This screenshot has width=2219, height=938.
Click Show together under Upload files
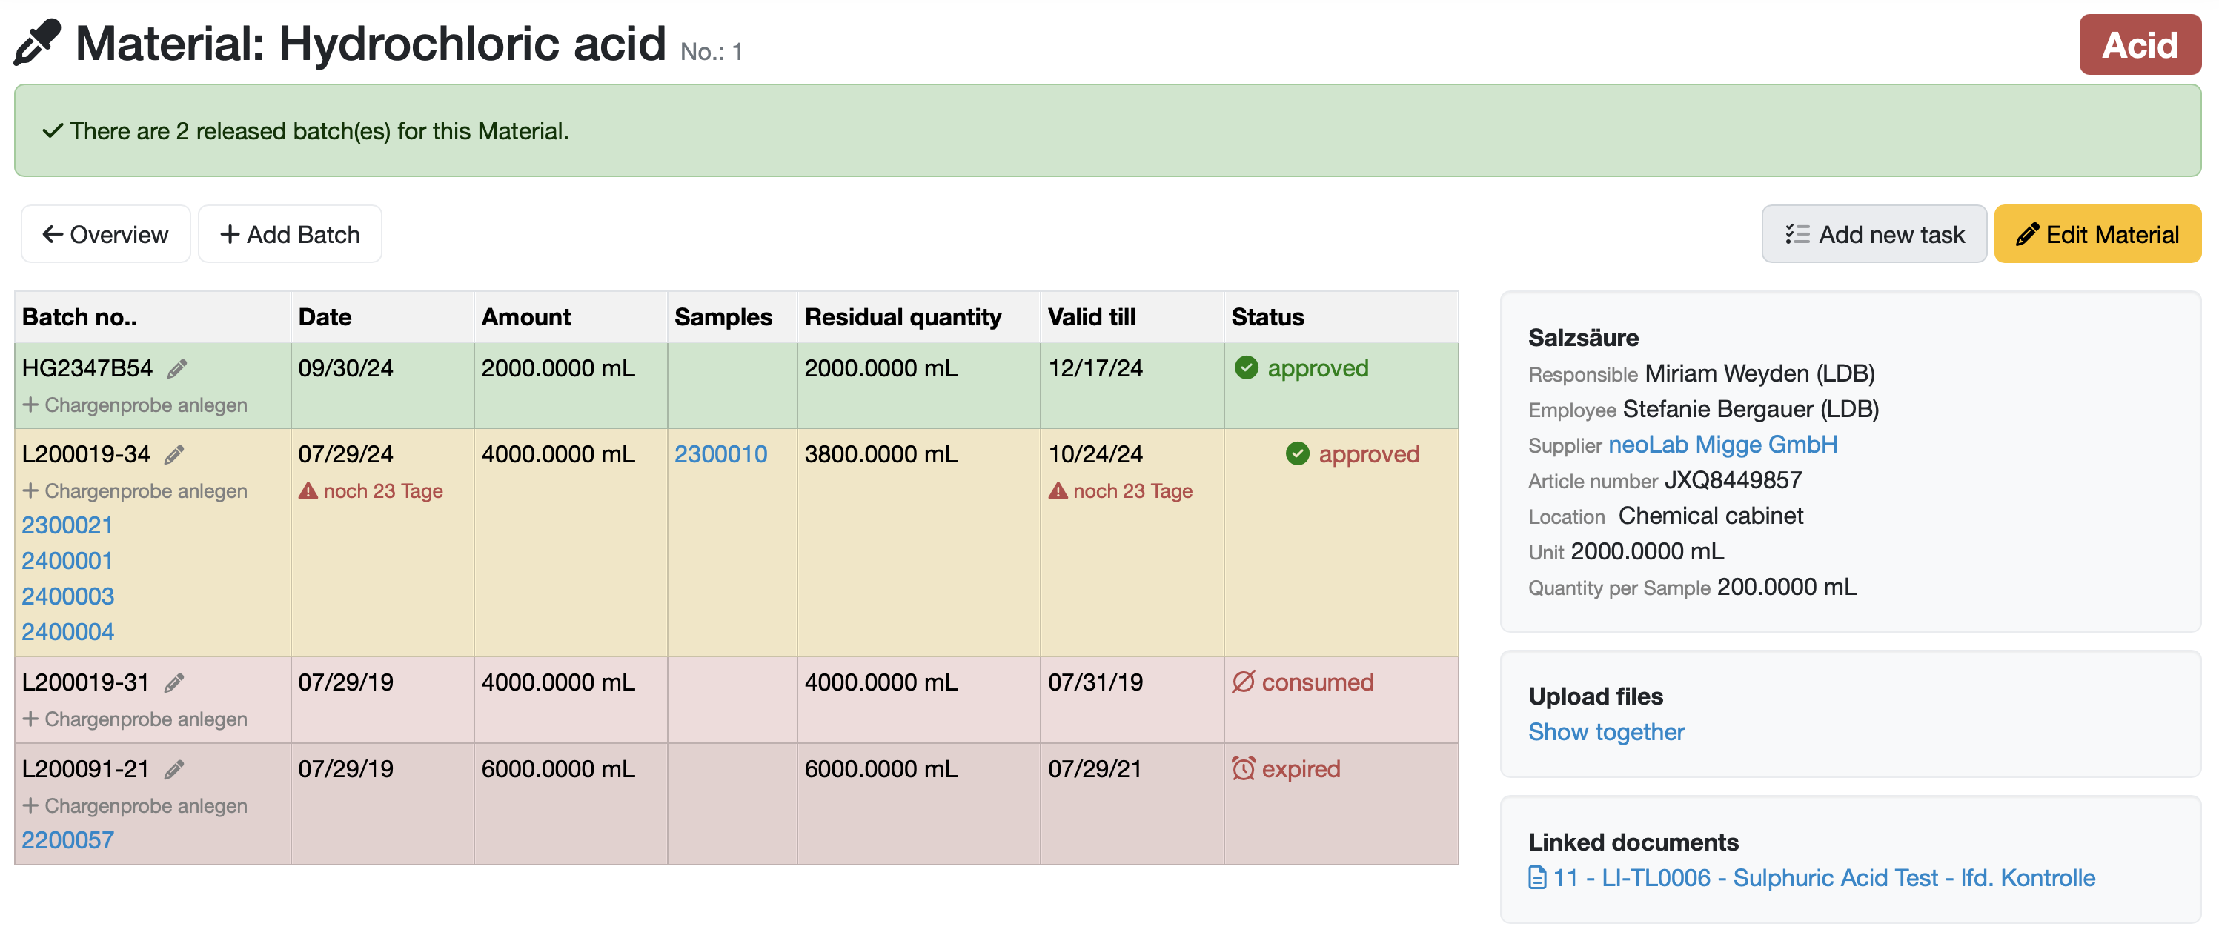pyautogui.click(x=1605, y=731)
